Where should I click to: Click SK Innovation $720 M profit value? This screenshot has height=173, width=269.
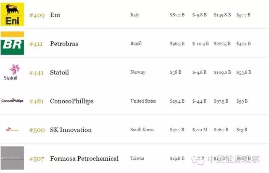[200, 130]
